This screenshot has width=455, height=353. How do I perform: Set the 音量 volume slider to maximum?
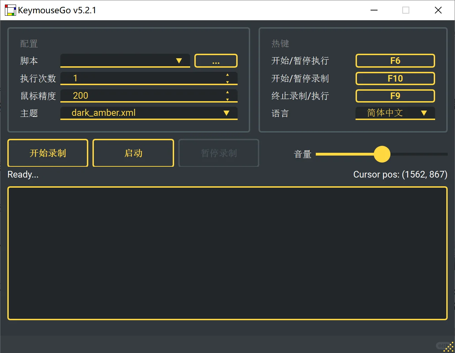pyautogui.click(x=446, y=154)
